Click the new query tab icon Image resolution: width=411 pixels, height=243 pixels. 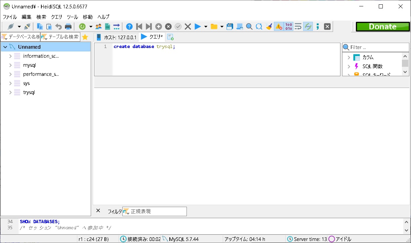[170, 37]
